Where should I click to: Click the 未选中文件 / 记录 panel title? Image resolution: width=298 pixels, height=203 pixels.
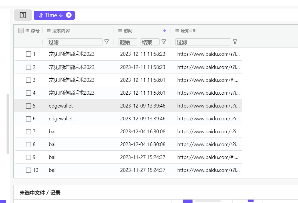pyautogui.click(x=40, y=193)
